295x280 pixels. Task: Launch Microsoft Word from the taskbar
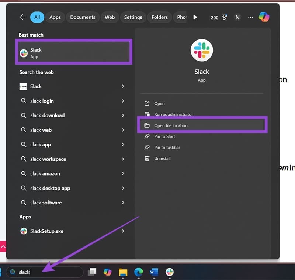pos(154,272)
